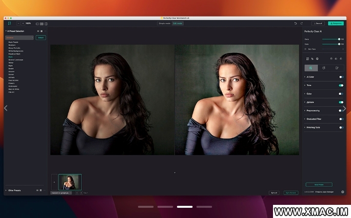Select the portrait thumbnail in filmstrip
This screenshot has width=351, height=218.
pyautogui.click(x=70, y=182)
